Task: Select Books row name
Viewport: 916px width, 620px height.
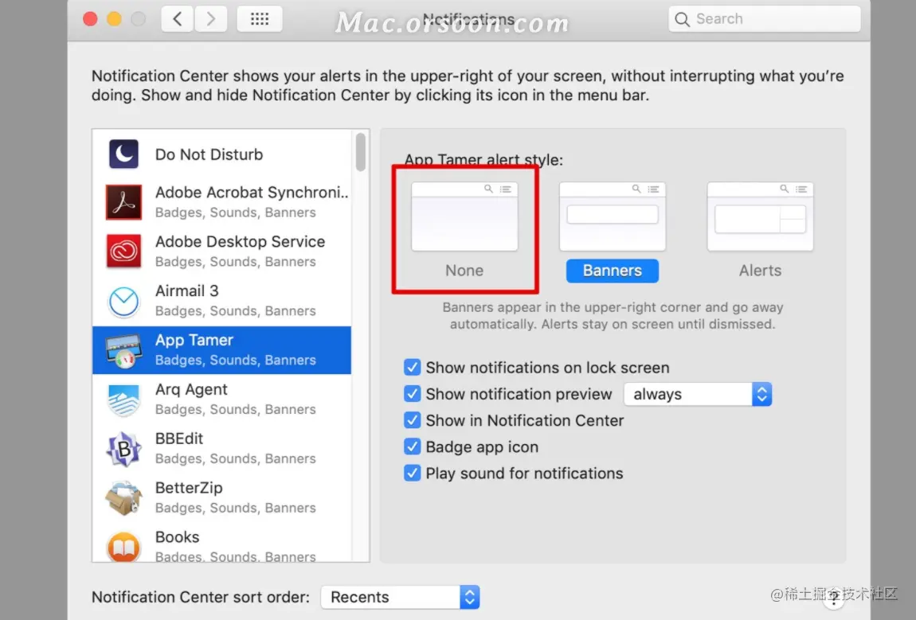Action: pos(177,536)
